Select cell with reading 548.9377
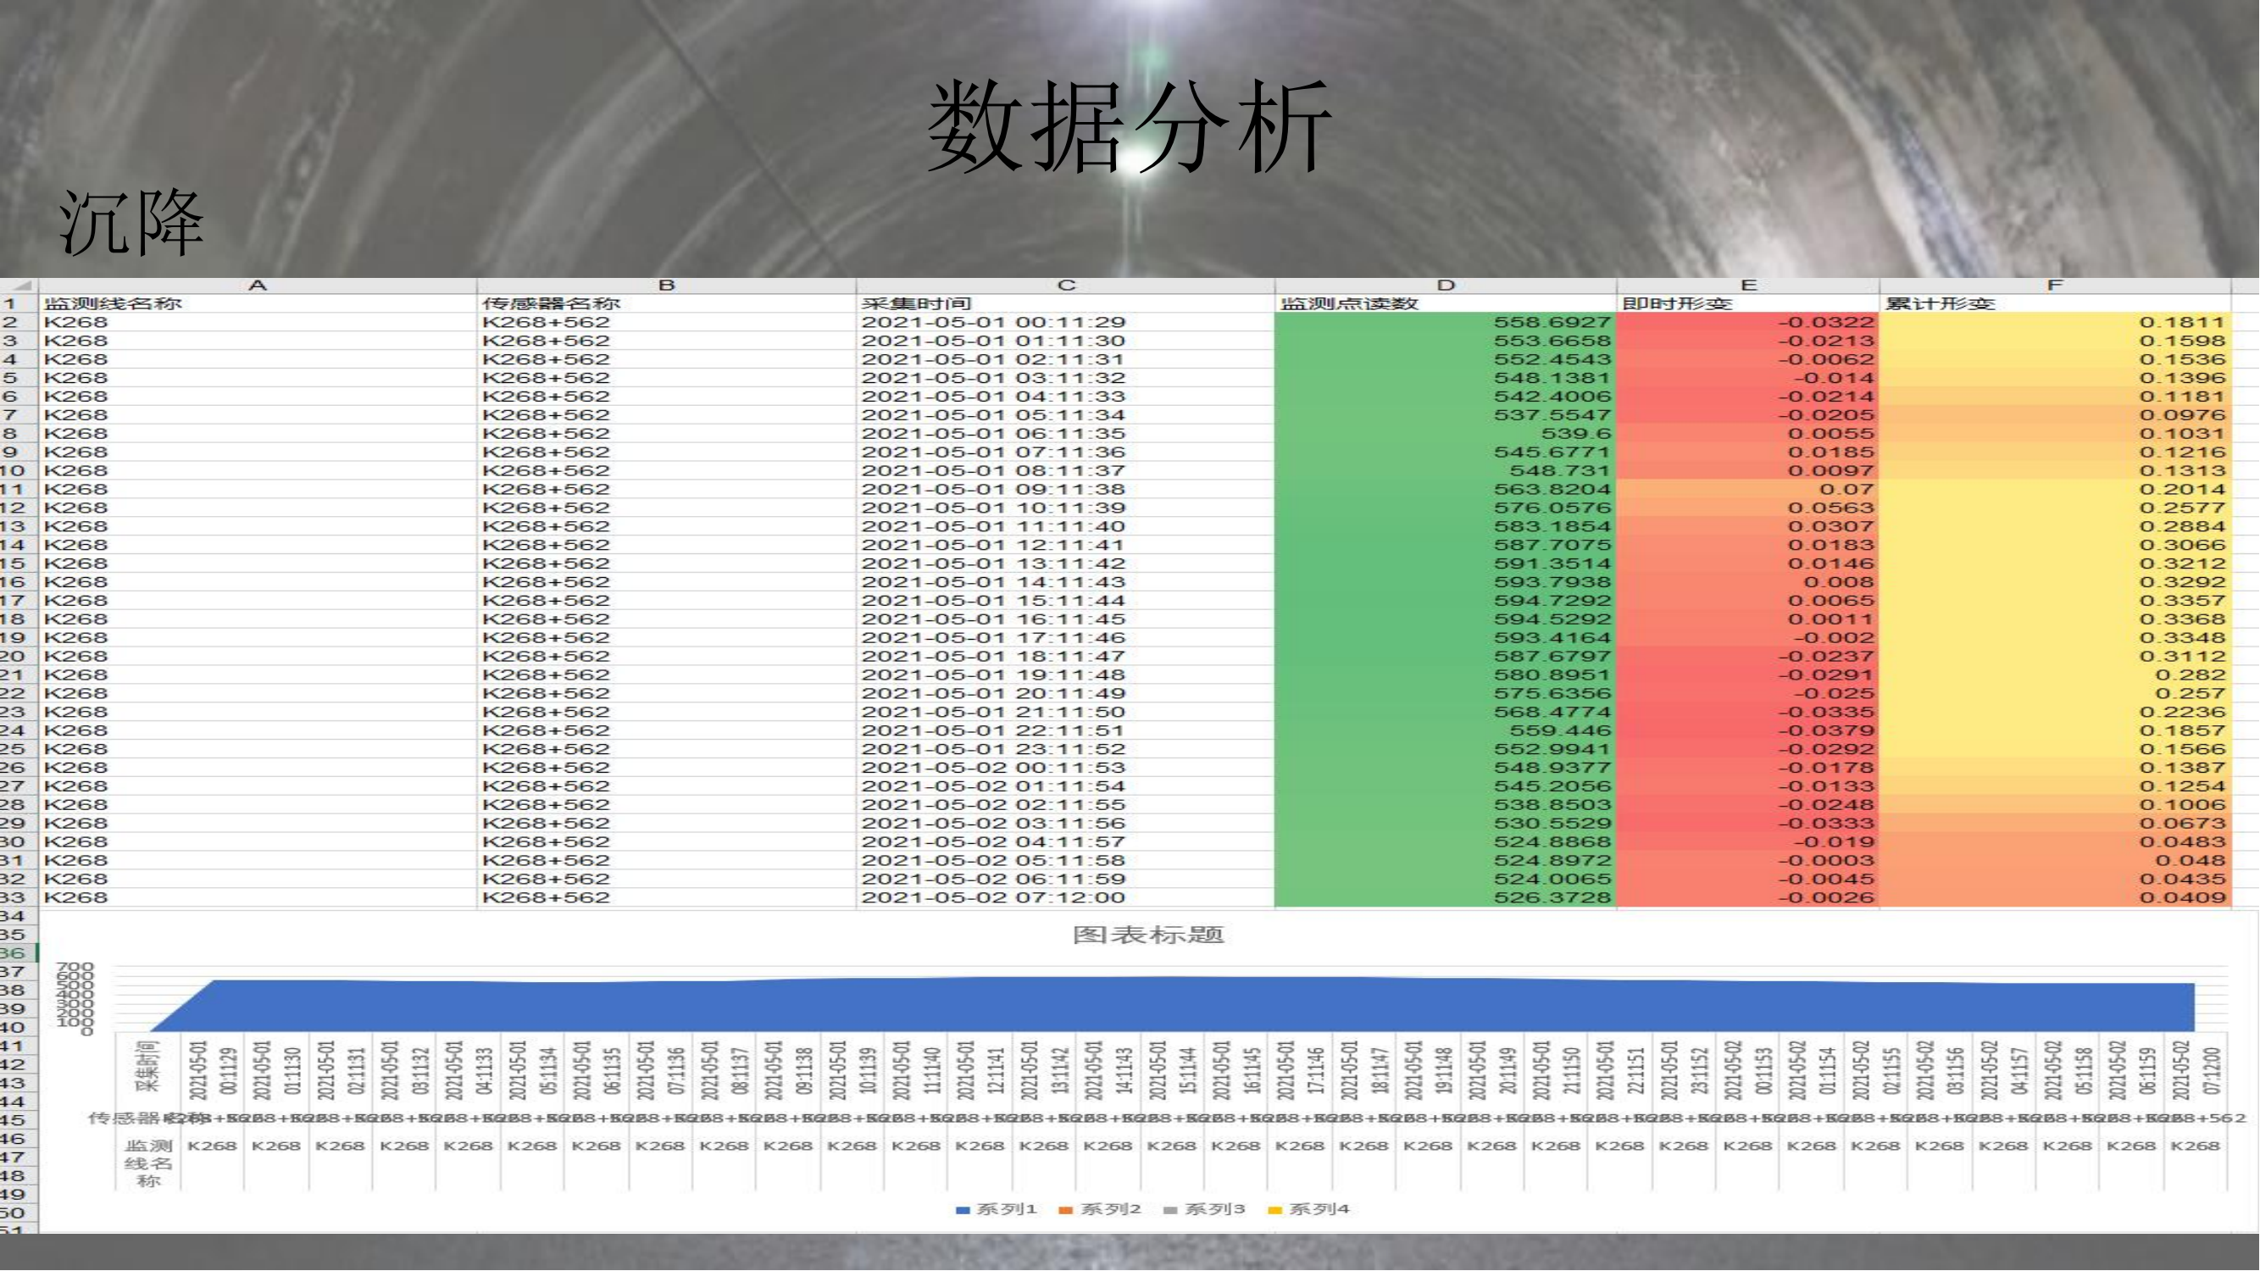 pos(1445,768)
